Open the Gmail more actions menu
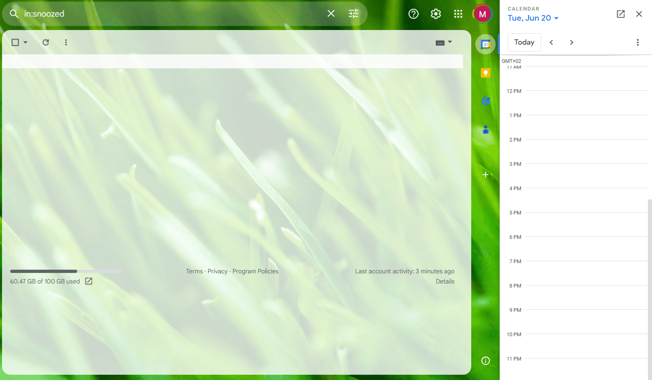The image size is (652, 380). (x=66, y=42)
